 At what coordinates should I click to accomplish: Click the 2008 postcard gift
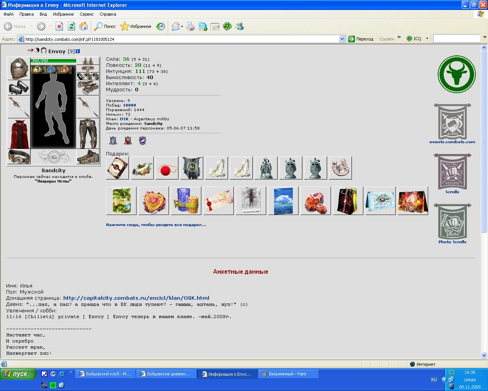point(413,201)
